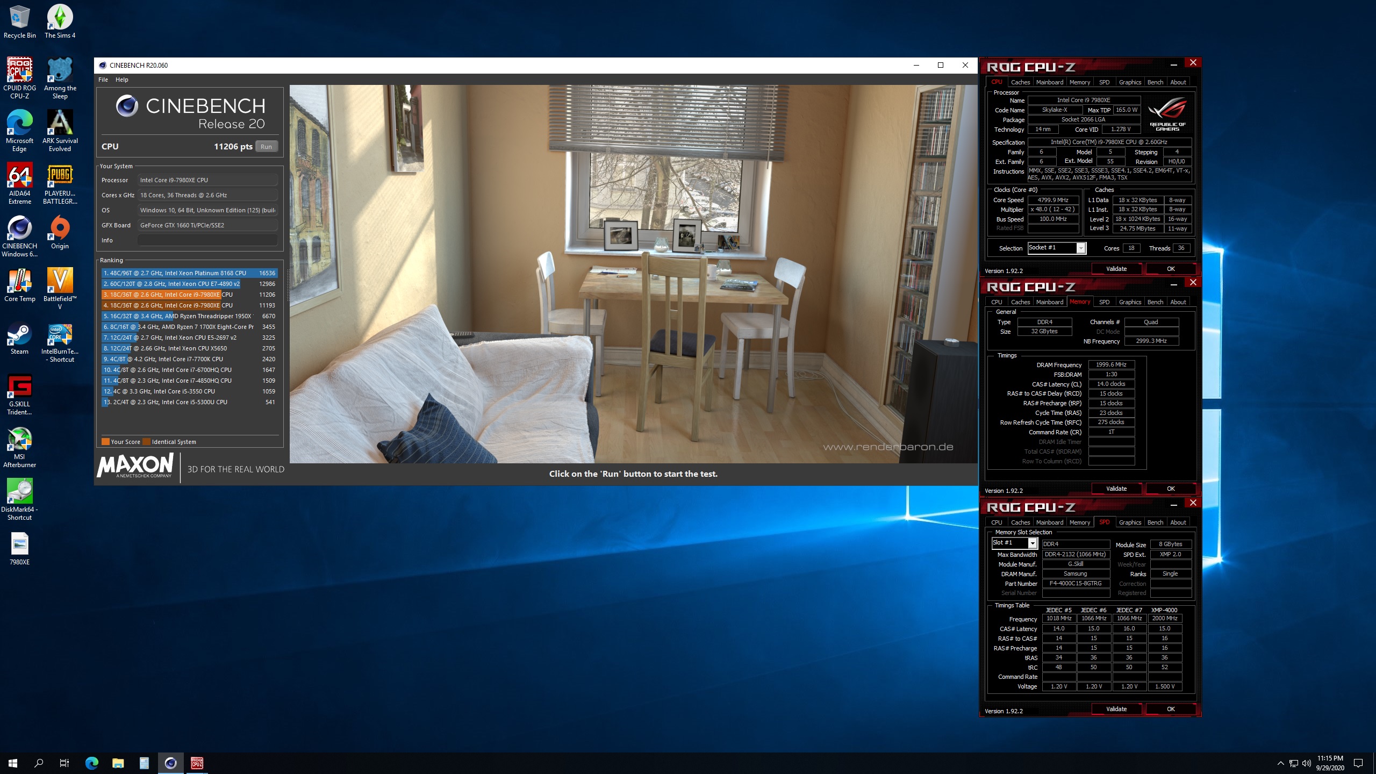Select PLAYERUNKNOWN'S BATTLEGROUNDS desktop icon
The height and width of the screenshot is (774, 1376).
point(60,184)
